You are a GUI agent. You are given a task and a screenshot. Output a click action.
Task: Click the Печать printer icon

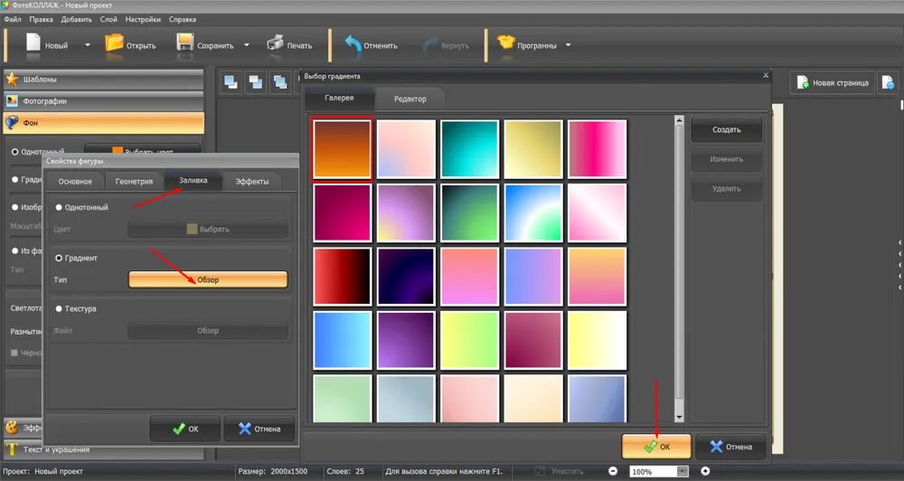276,44
